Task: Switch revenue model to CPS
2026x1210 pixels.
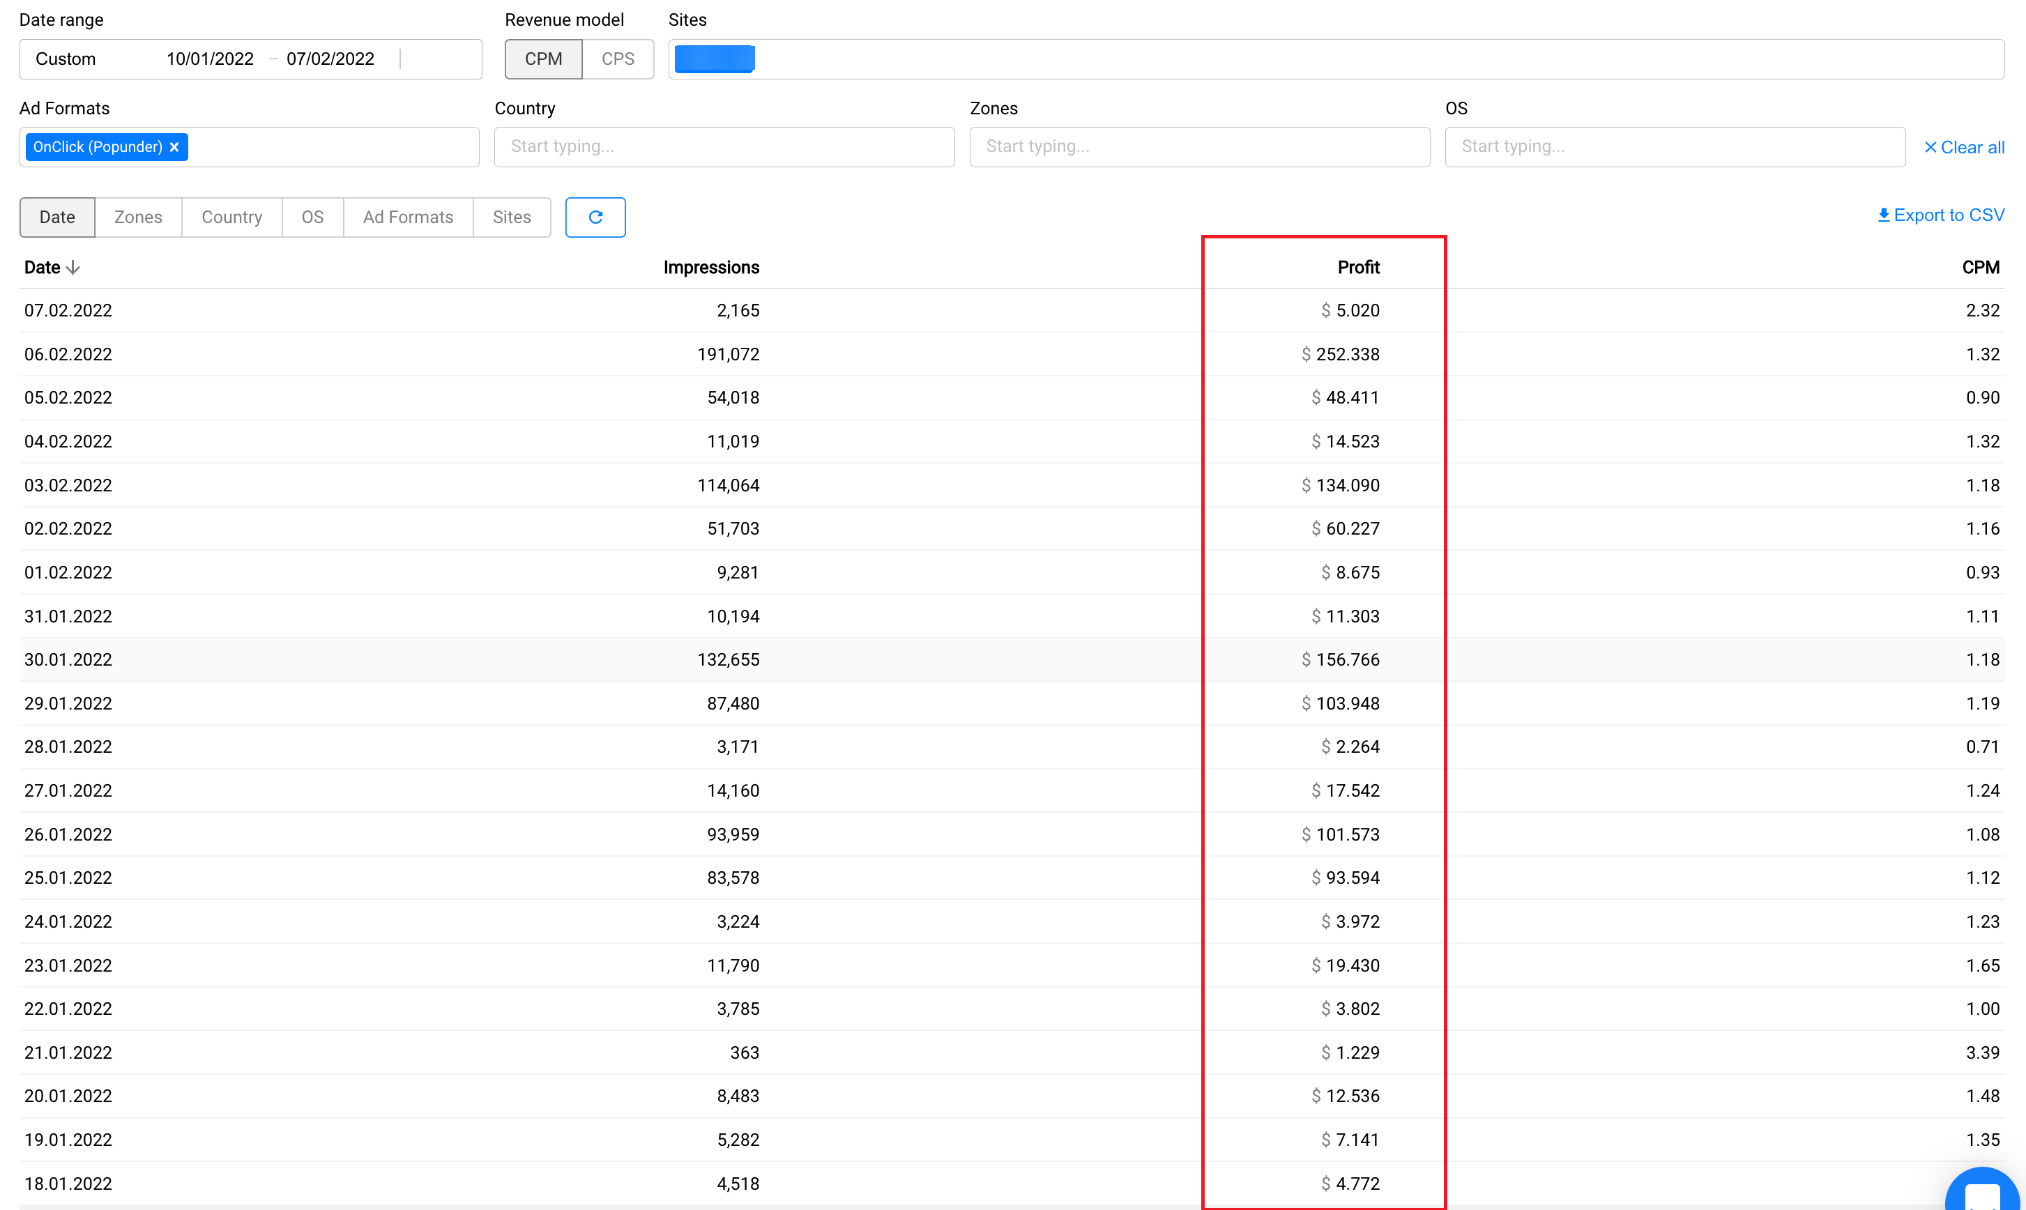Action: click(x=618, y=59)
